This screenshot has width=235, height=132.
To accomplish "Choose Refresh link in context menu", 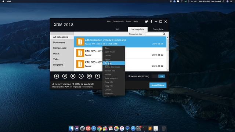I will point(113,71).
